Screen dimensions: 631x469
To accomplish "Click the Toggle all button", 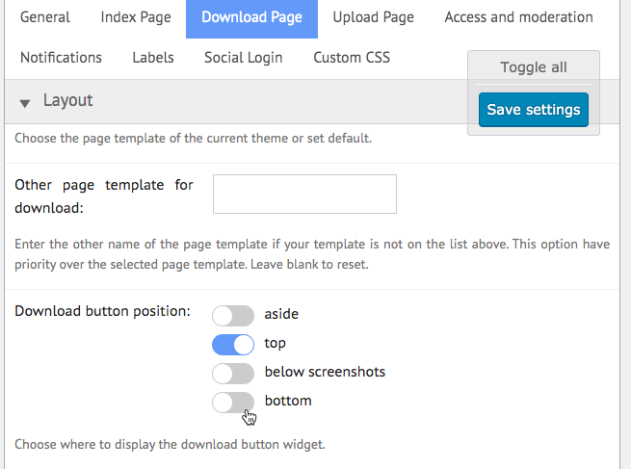I will (534, 67).
